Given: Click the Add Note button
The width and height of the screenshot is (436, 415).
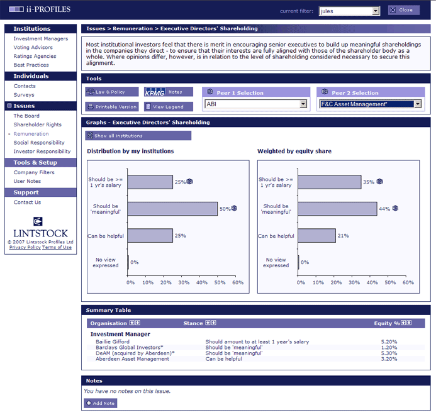Looking at the screenshot, I should [101, 403].
